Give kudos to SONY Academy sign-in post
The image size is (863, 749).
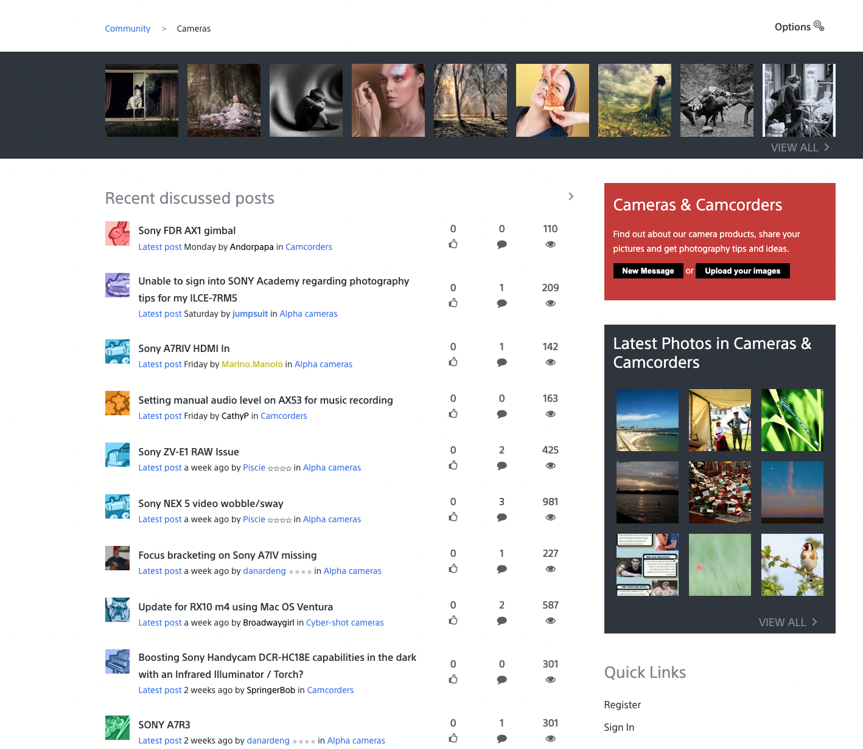click(453, 303)
